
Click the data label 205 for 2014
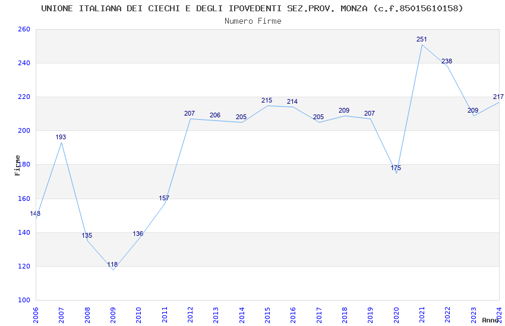tap(241, 117)
